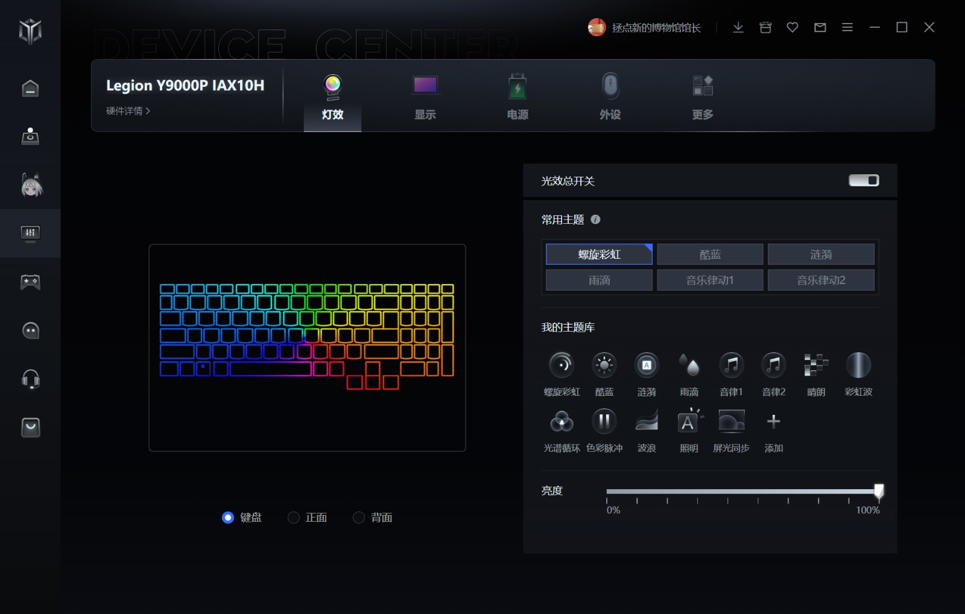Screen dimensions: 965x614
Task: Add a new theme with 添加 plus
Action: pos(773,421)
